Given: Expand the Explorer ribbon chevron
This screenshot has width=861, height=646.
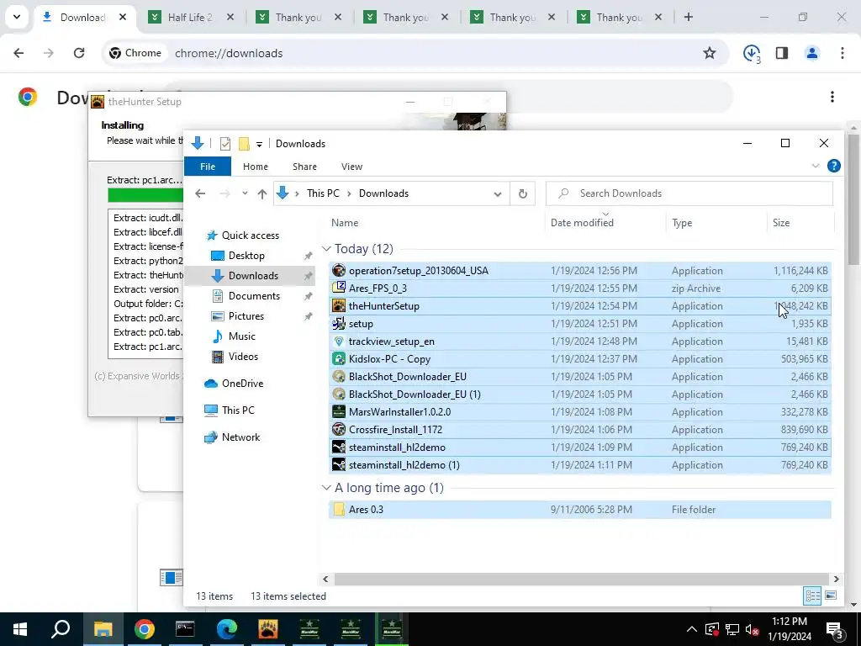Looking at the screenshot, I should (816, 166).
